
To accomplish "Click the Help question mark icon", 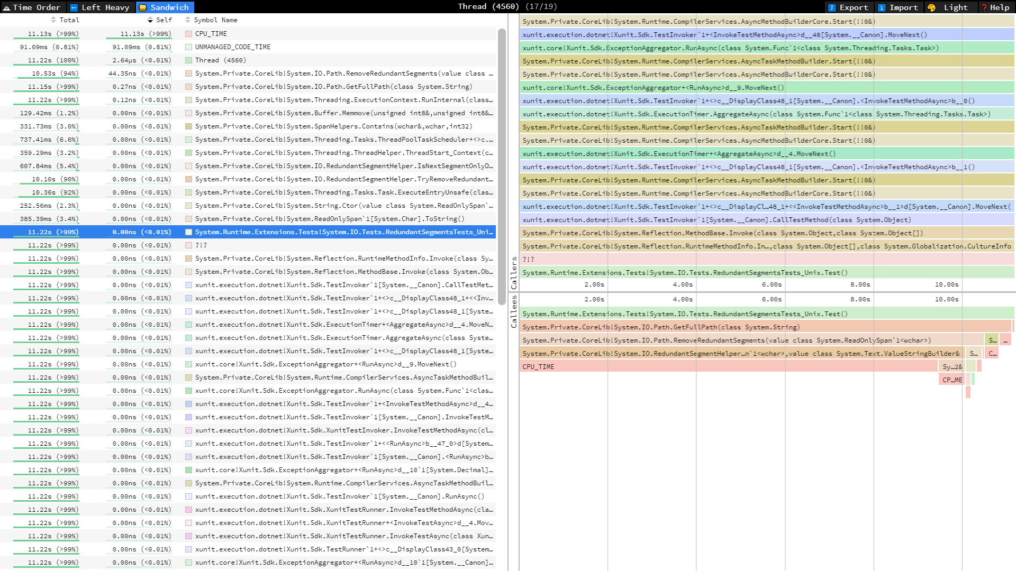I will (984, 7).
